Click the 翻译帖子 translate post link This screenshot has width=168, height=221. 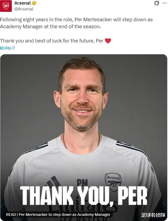pyautogui.click(x=8, y=48)
